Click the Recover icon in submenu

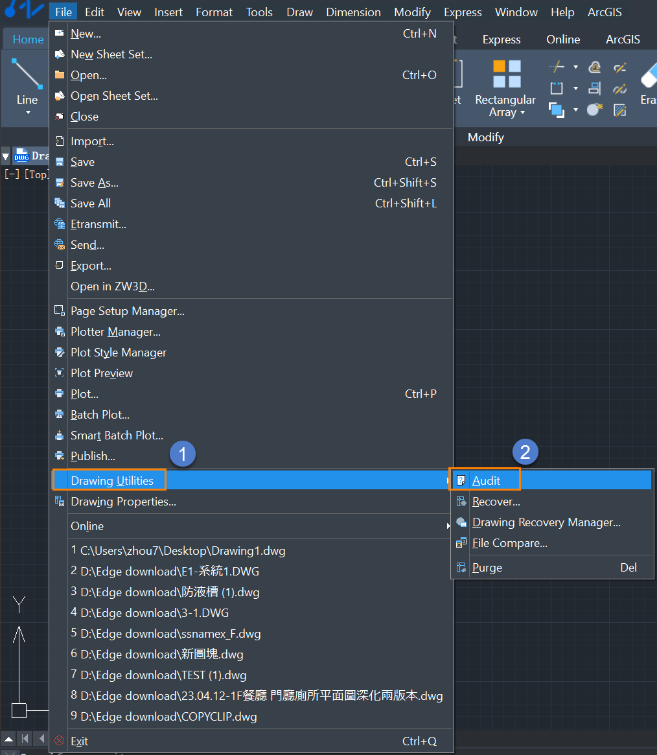[x=461, y=501]
